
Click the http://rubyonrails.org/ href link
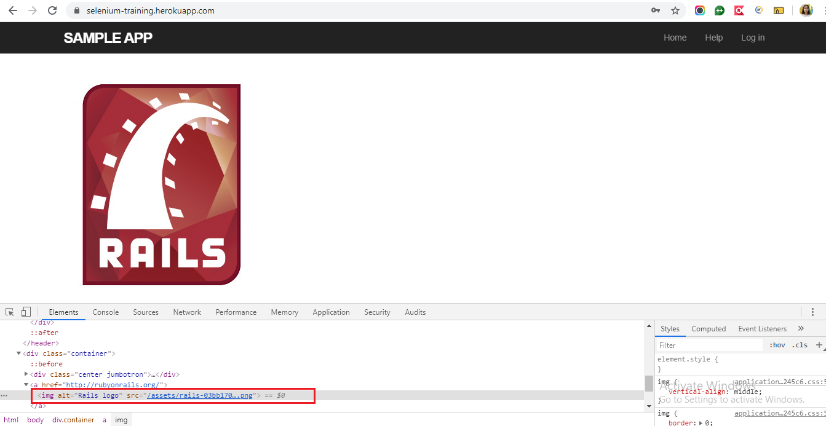112,385
